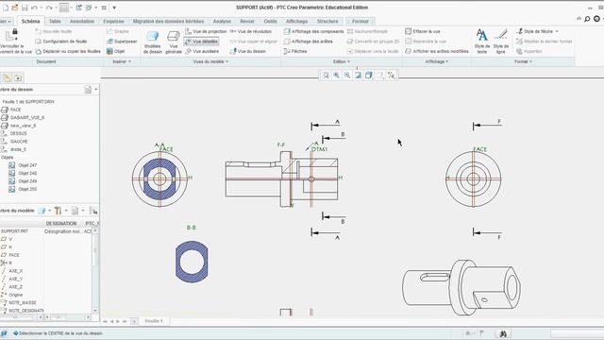Click the Style de ligne icon
Image resolution: width=604 pixels, height=340 pixels.
pos(500,42)
